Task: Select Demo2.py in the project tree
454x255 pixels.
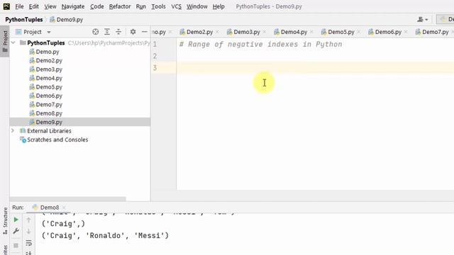Action: tap(45, 60)
